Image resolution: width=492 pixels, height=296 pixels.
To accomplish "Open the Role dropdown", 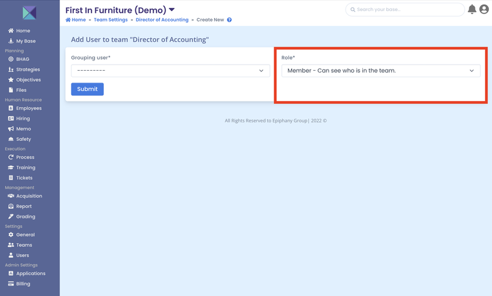I will 381,71.
